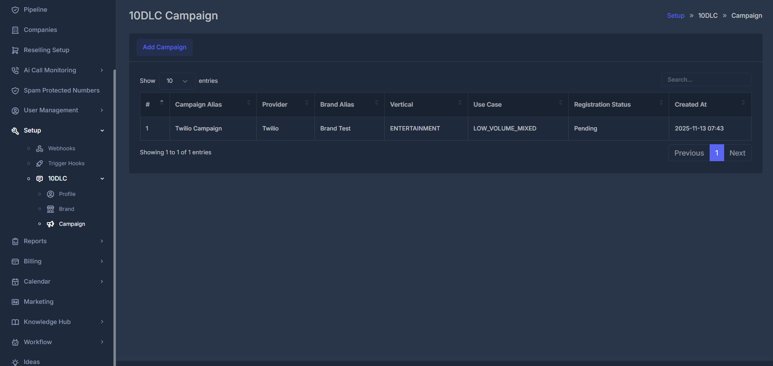
Task: Open the Show entries dropdown
Action: [x=177, y=81]
